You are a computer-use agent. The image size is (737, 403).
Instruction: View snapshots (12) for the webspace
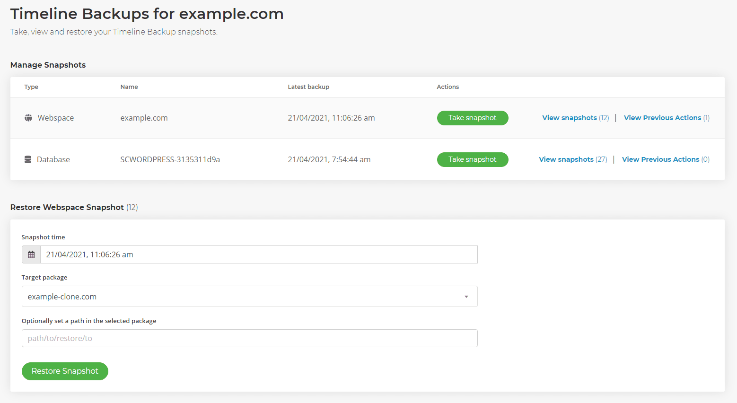(576, 118)
